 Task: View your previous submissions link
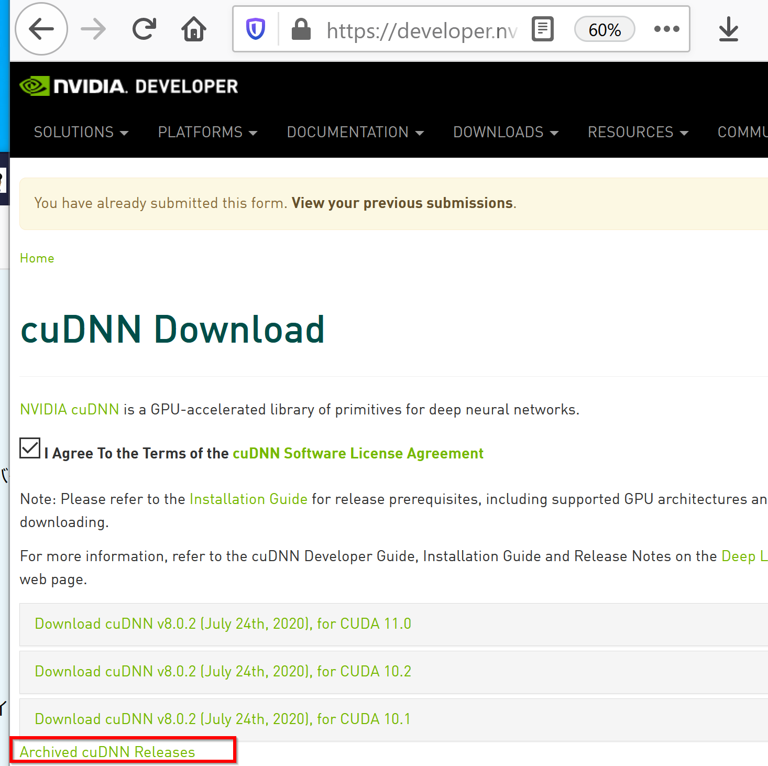402,203
